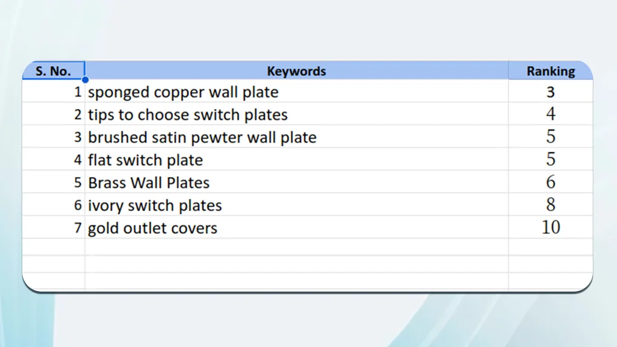Select the S. No. header cell
This screenshot has width=617, height=347.
[x=54, y=71]
